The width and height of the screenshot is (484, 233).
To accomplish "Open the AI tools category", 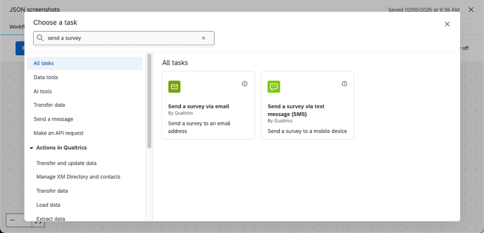I will tap(43, 91).
